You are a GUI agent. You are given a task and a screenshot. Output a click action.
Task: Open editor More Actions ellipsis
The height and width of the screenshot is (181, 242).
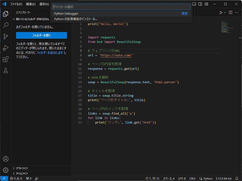pos(237,12)
